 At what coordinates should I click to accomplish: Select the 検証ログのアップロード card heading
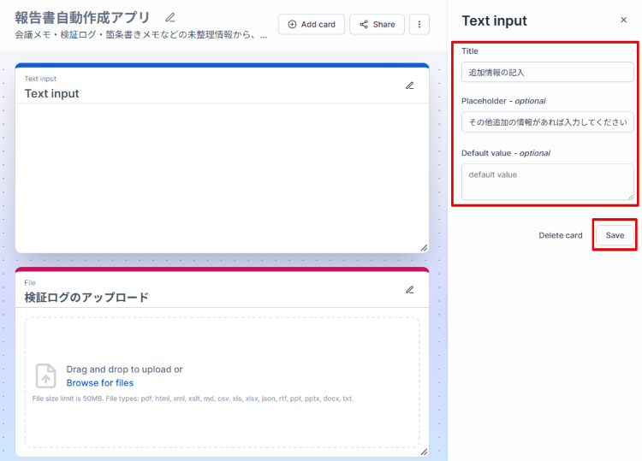coord(86,298)
